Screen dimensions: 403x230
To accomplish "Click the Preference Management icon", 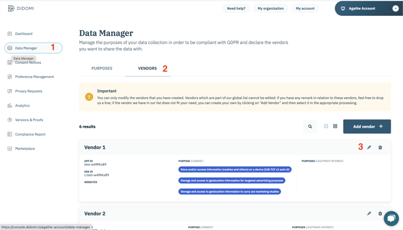I will pos(10,77).
